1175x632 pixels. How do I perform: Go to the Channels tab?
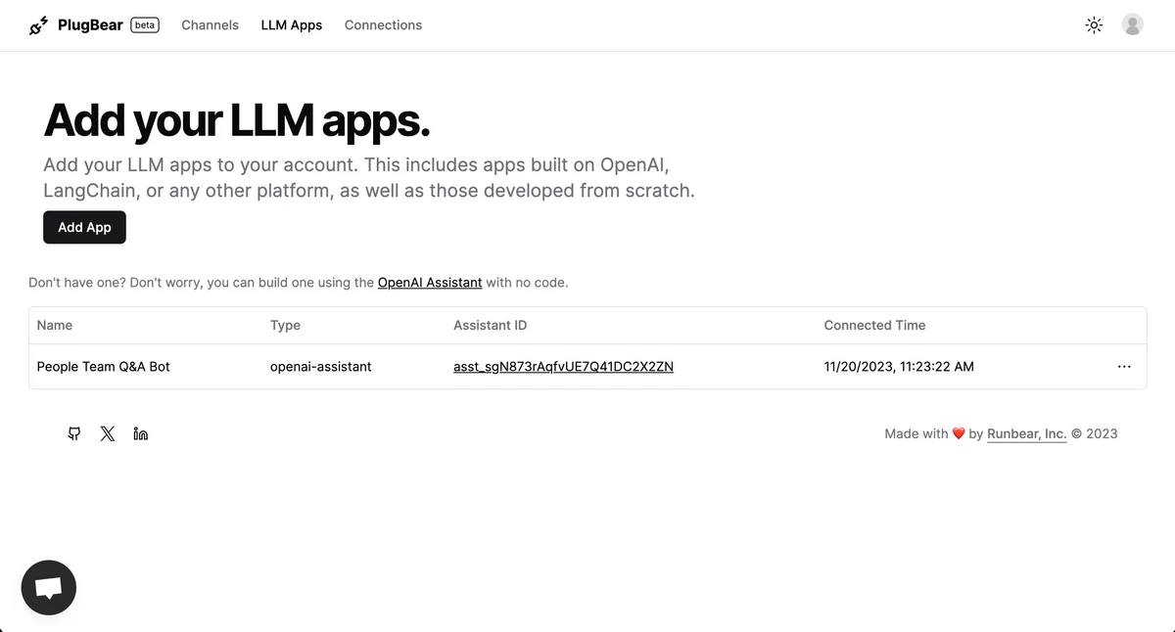point(210,25)
